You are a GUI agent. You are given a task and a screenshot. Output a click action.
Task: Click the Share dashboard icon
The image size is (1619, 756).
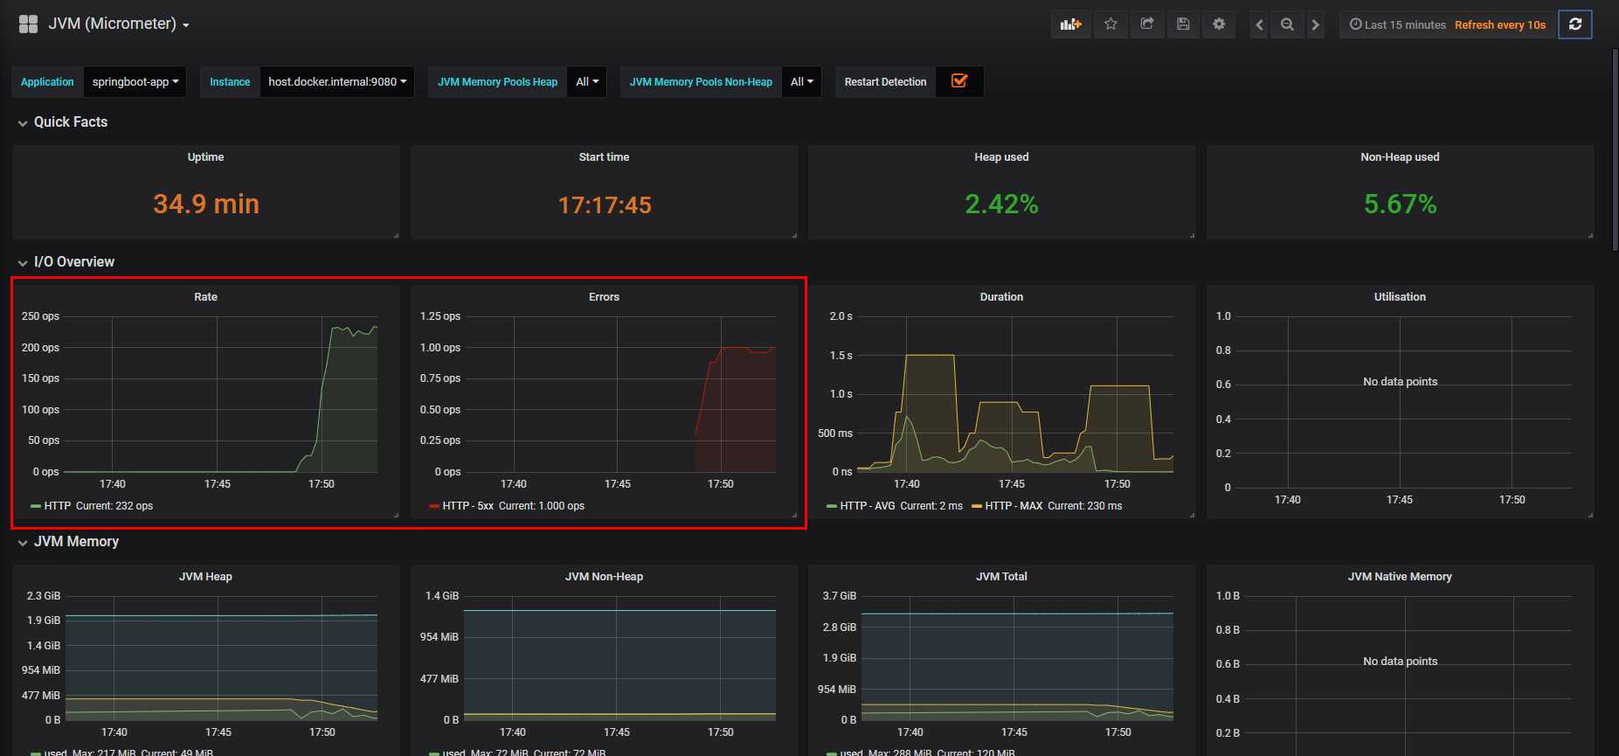pyautogui.click(x=1147, y=24)
